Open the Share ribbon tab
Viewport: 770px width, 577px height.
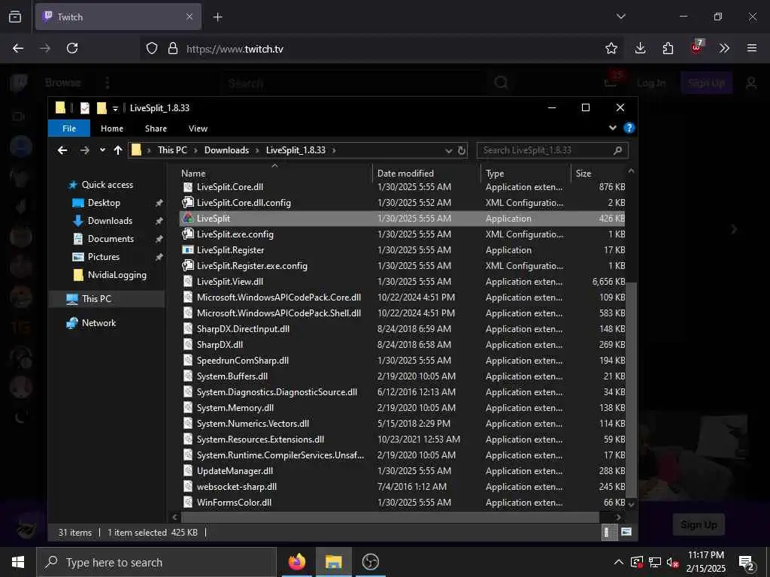[x=156, y=128]
